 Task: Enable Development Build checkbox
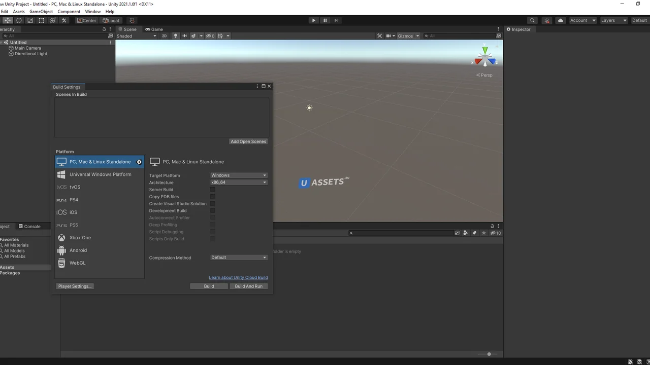[213, 211]
